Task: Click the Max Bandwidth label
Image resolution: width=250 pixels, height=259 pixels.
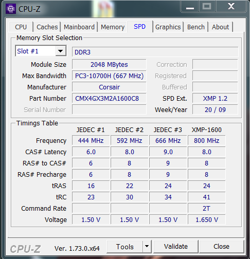Action: click(x=44, y=76)
